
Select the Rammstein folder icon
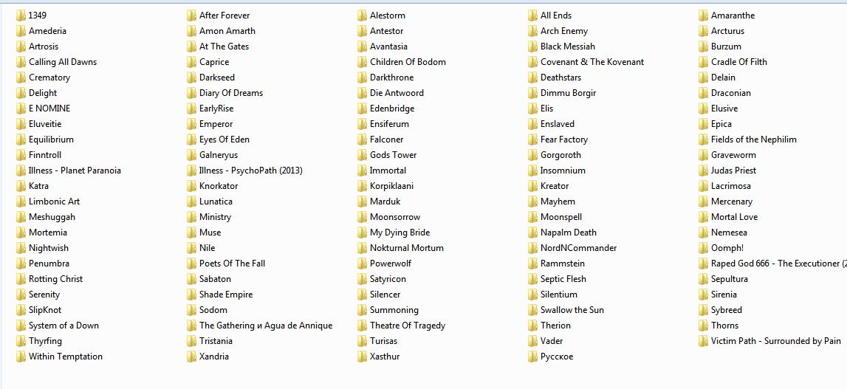(x=533, y=264)
